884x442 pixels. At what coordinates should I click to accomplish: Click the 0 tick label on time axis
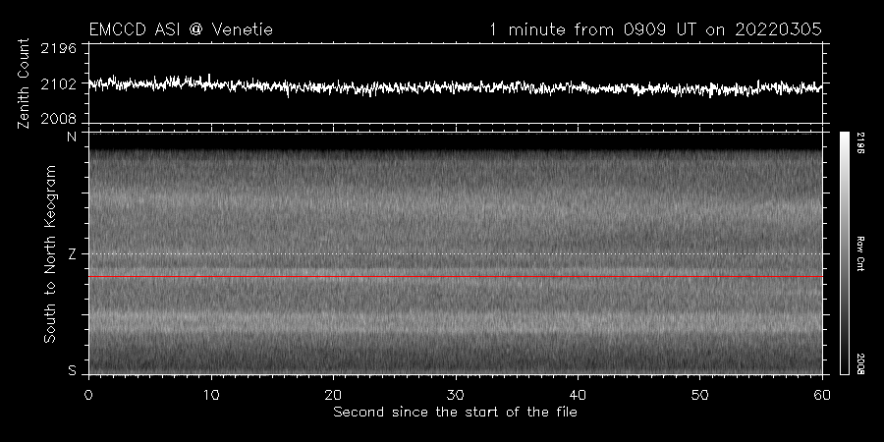88,394
